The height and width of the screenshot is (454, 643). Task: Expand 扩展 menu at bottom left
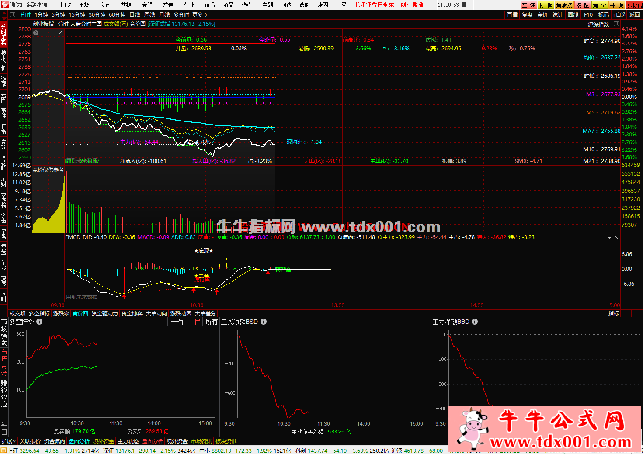[9, 441]
